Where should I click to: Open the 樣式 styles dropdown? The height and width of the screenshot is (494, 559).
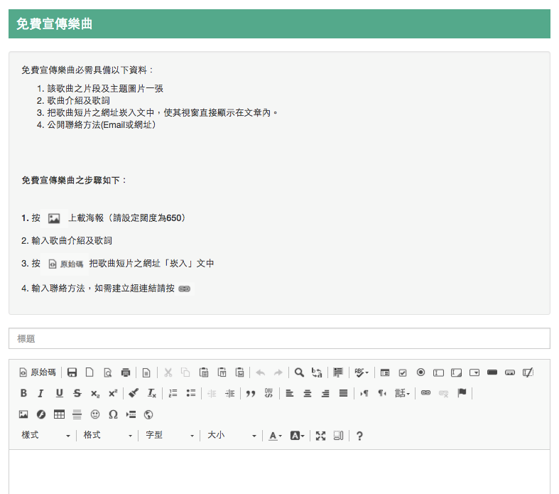pyautogui.click(x=46, y=436)
